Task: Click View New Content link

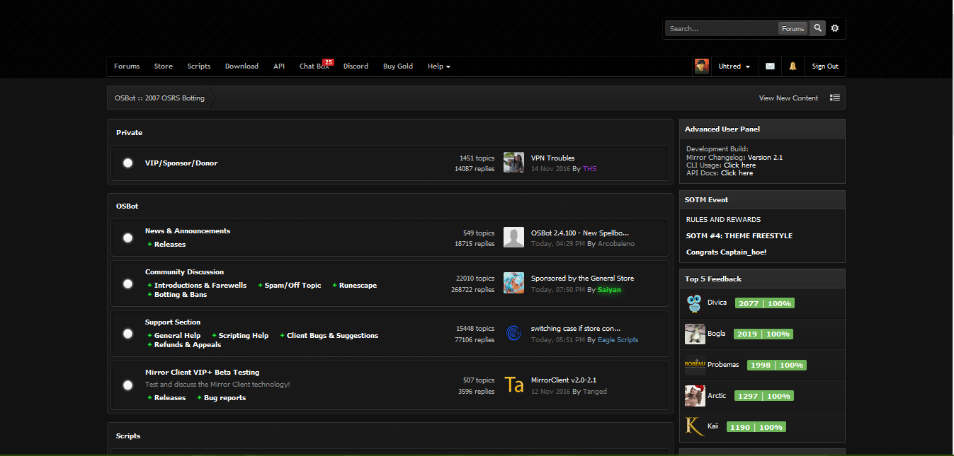Action: pos(788,98)
